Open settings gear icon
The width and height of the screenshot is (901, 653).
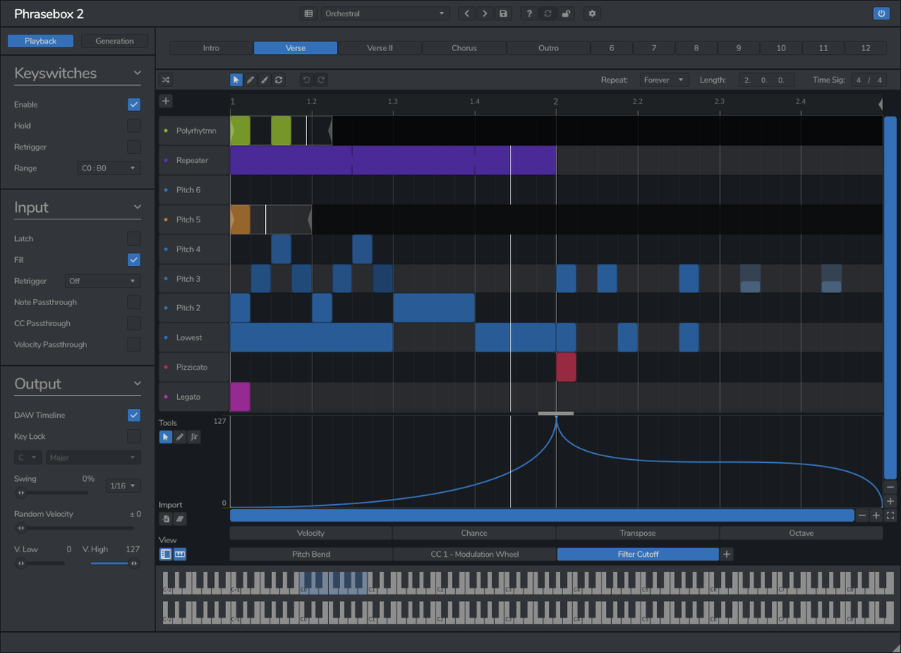pyautogui.click(x=592, y=14)
